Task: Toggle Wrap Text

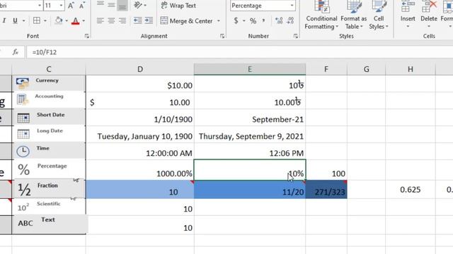Action: (178, 5)
